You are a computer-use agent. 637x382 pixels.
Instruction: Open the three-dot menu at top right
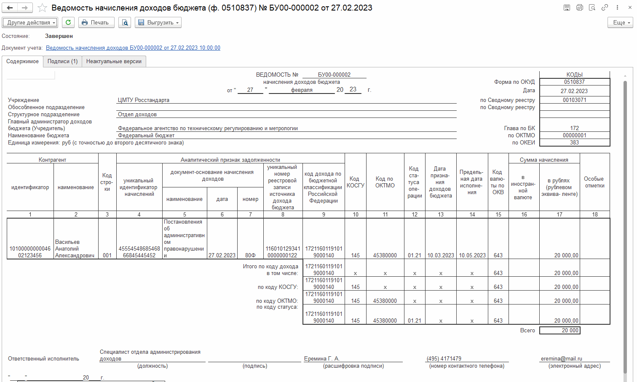point(617,8)
